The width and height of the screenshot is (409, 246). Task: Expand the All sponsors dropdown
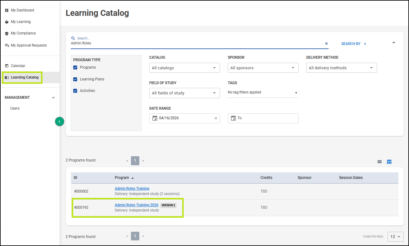coord(263,68)
